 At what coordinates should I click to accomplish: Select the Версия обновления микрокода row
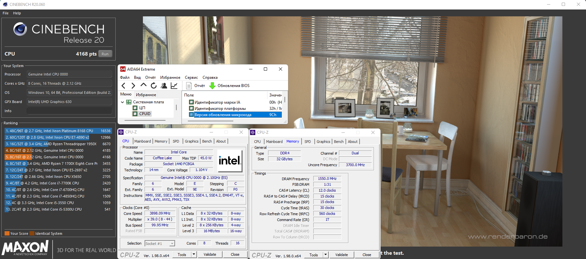tap(235, 115)
